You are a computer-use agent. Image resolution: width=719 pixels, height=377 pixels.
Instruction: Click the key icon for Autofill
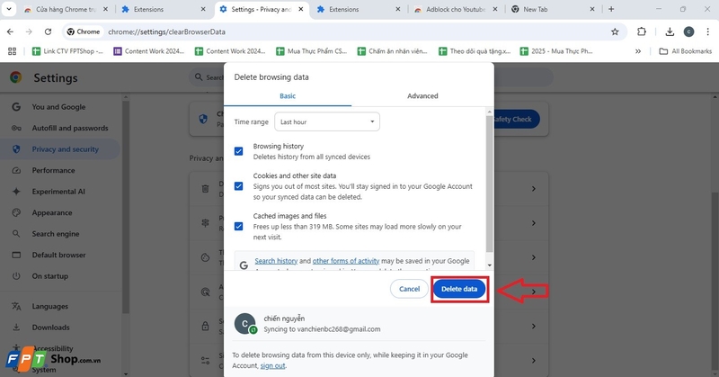[x=16, y=128]
